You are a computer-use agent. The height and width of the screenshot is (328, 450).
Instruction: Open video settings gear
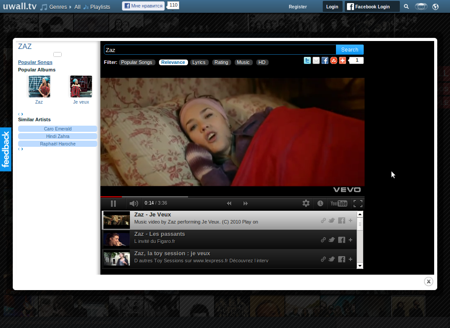coord(306,203)
